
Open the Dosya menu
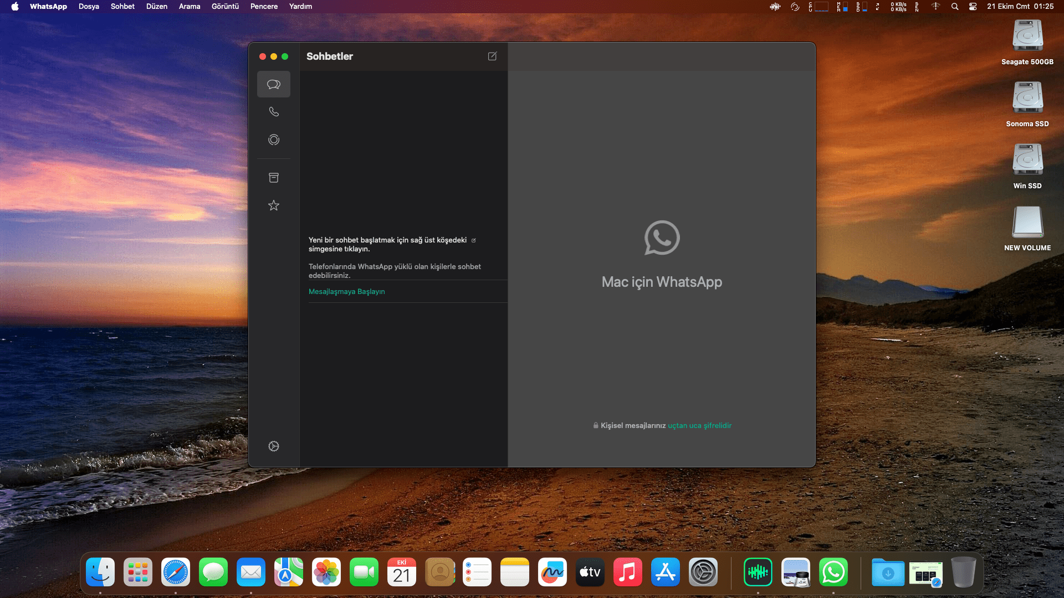tap(89, 7)
